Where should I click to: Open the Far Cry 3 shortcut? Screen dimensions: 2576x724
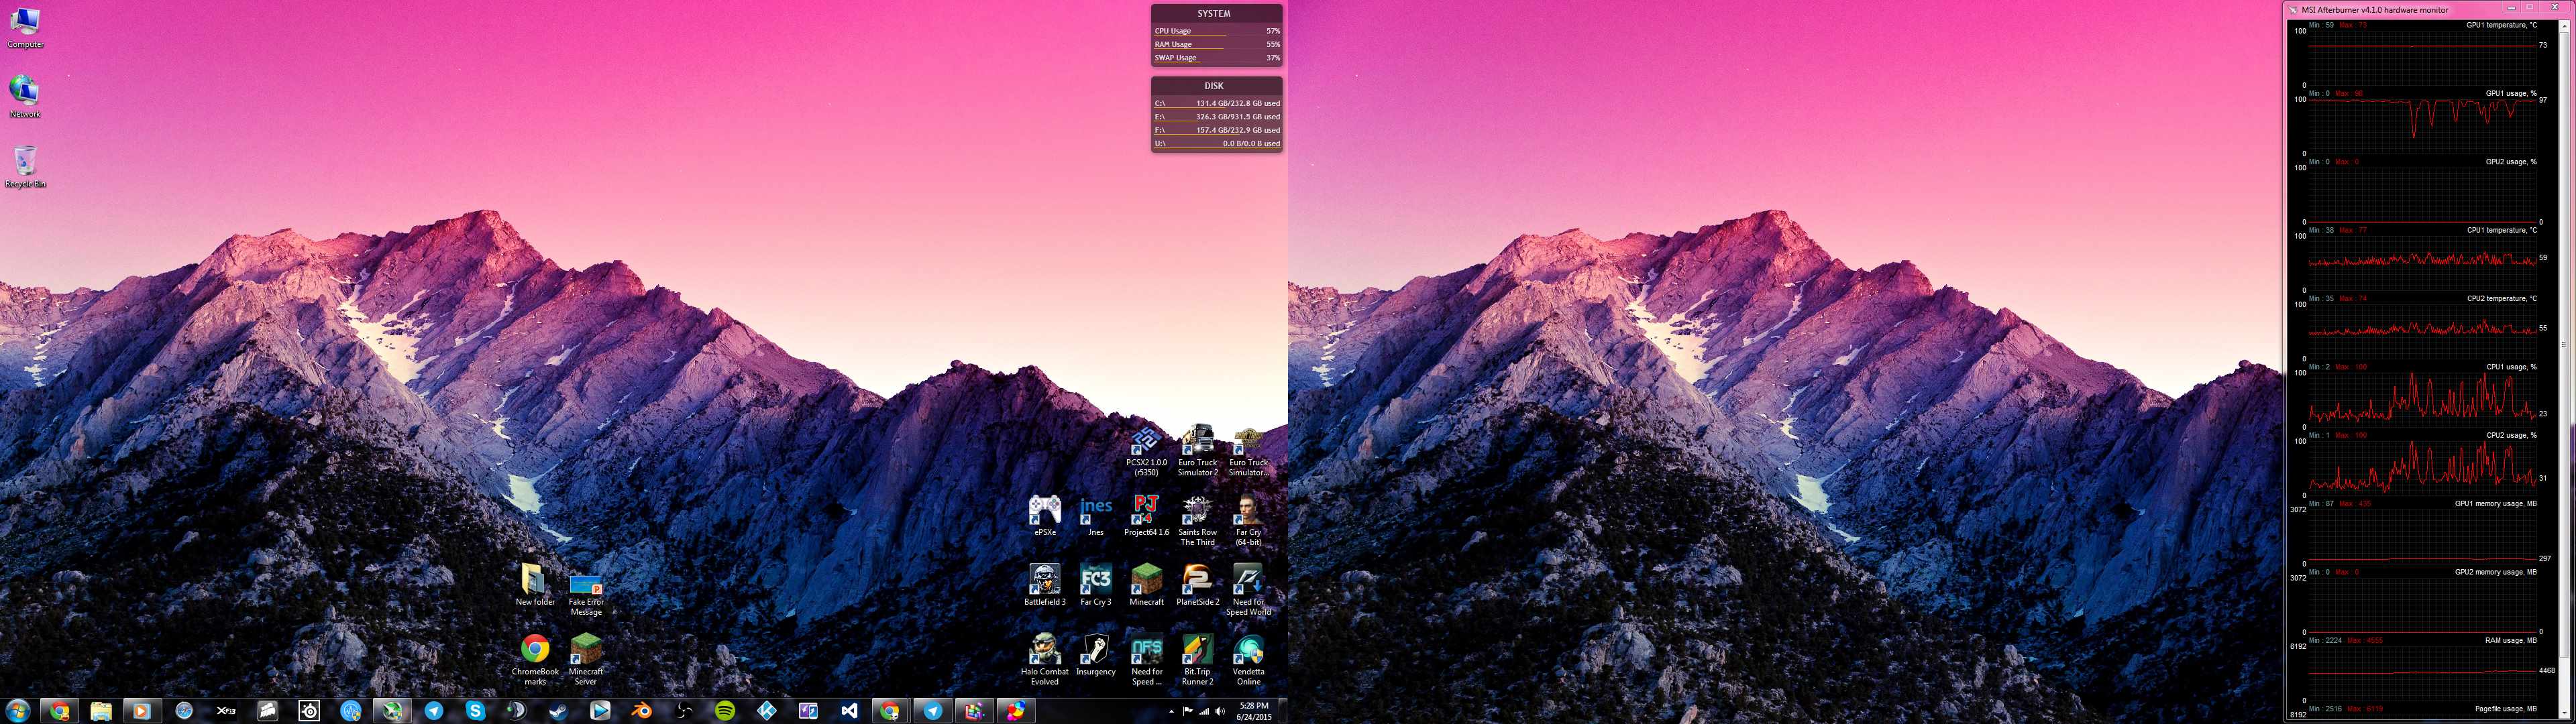(1096, 586)
